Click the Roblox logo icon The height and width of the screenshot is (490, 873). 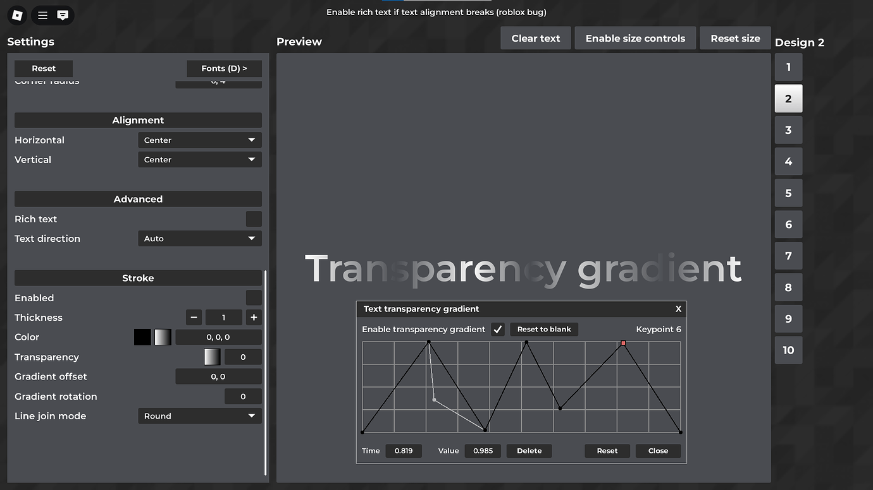pos(17,15)
